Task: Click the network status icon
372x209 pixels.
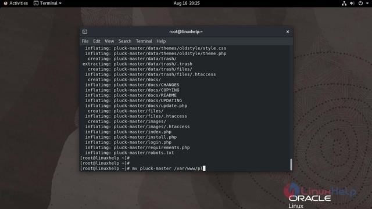Action: tap(344, 3)
